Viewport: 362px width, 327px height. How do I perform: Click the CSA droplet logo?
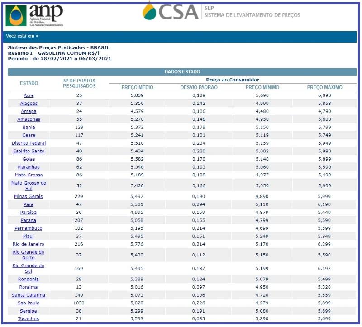171,11
